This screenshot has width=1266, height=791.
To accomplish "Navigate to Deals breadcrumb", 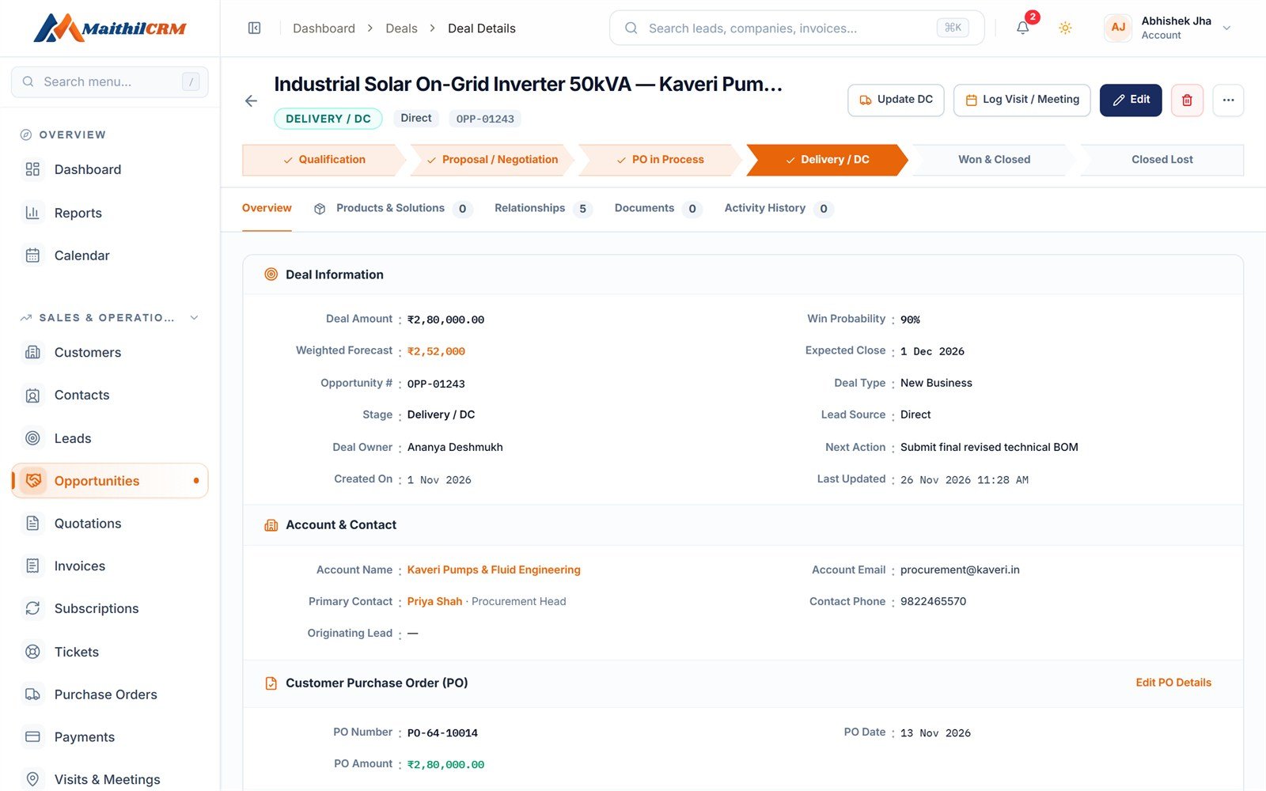I will (x=401, y=28).
